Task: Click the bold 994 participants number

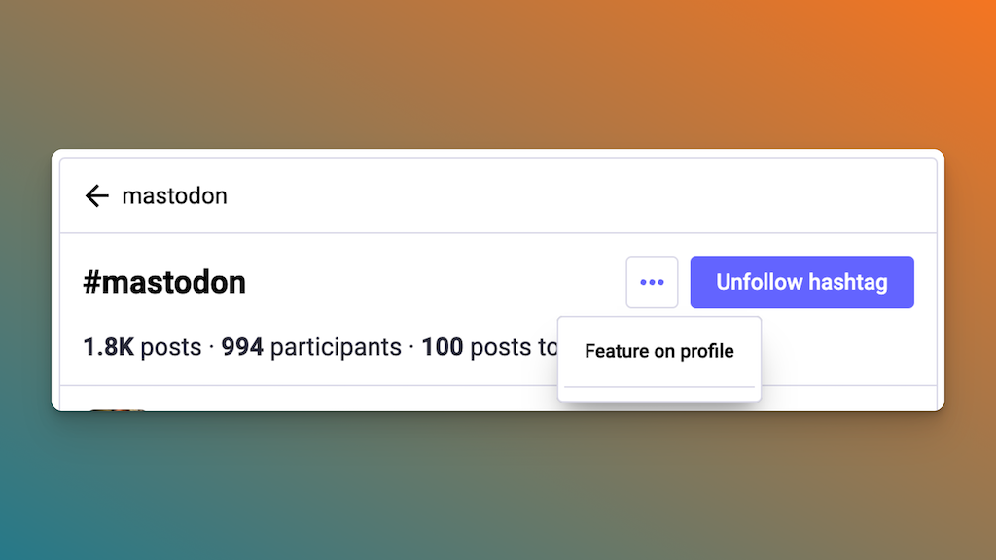Action: pos(242,347)
